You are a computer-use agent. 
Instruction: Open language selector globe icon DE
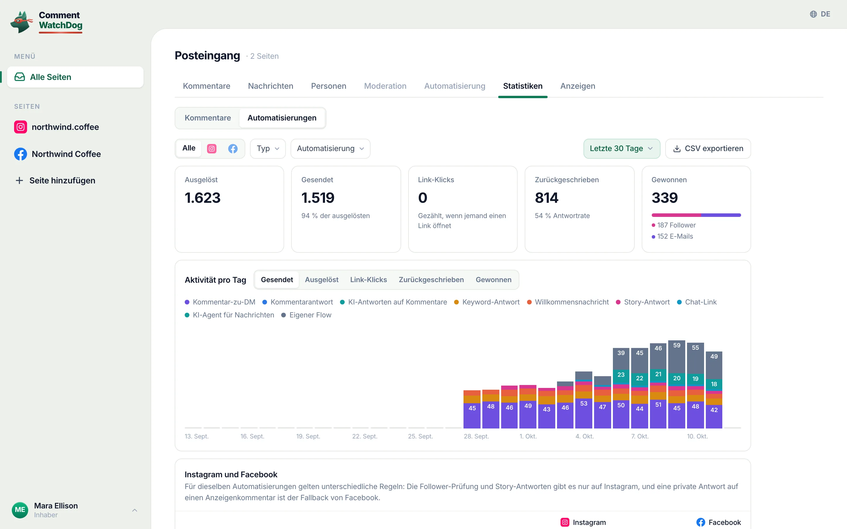point(820,14)
